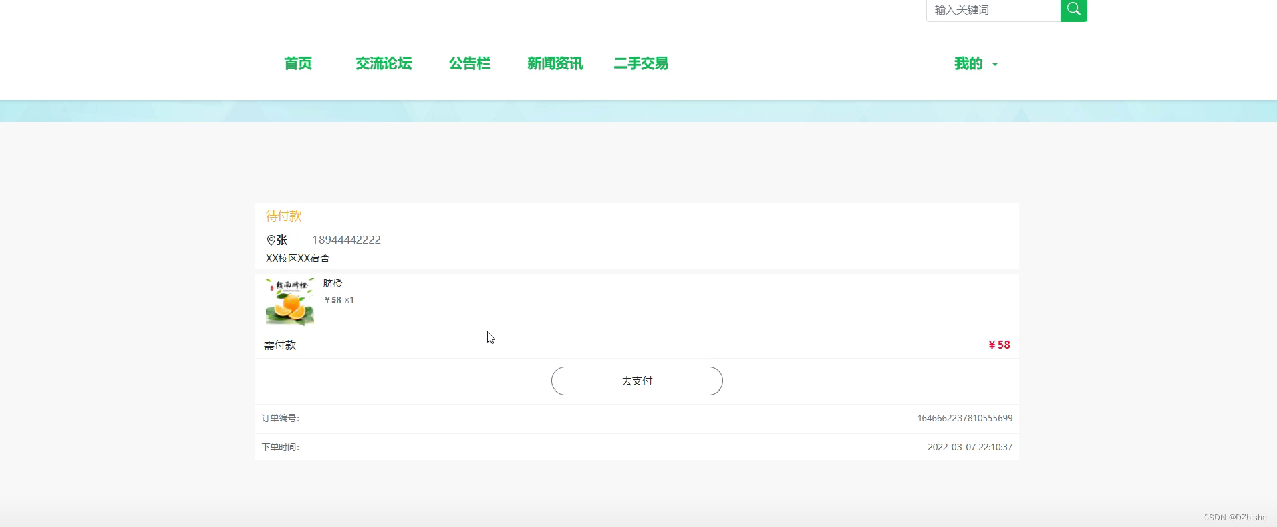The image size is (1277, 527).
Task: Click the item price ¥58 ×1
Action: tap(339, 300)
